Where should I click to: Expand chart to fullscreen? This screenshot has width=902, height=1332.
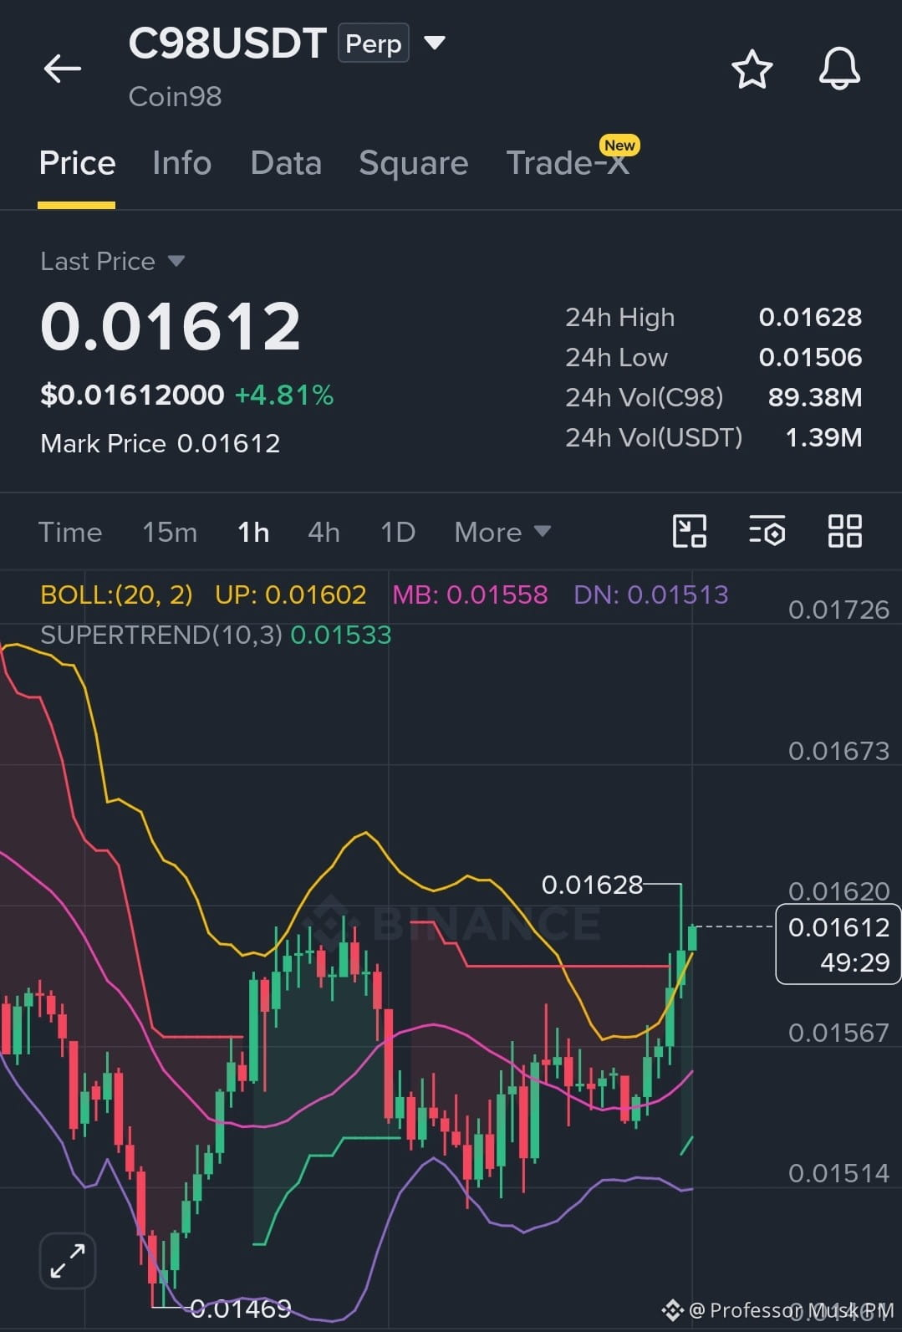(68, 1260)
